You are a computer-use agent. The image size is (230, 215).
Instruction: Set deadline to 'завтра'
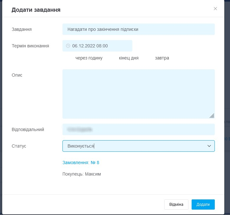point(162,58)
